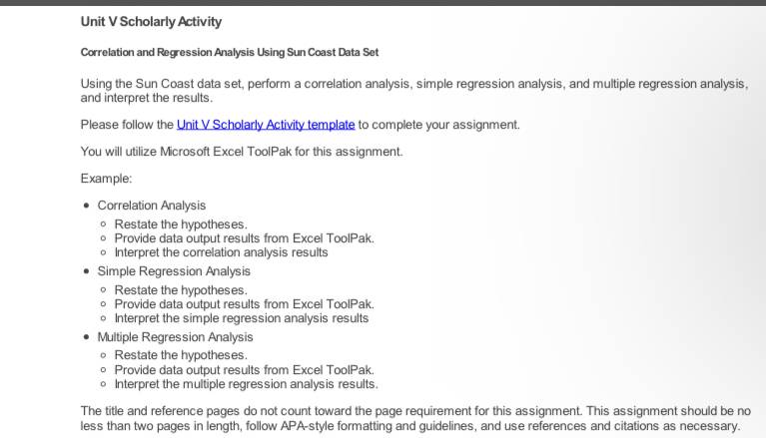The width and height of the screenshot is (766, 438).
Task: Click the paragraph about title and reference pages
Action: pos(415,418)
